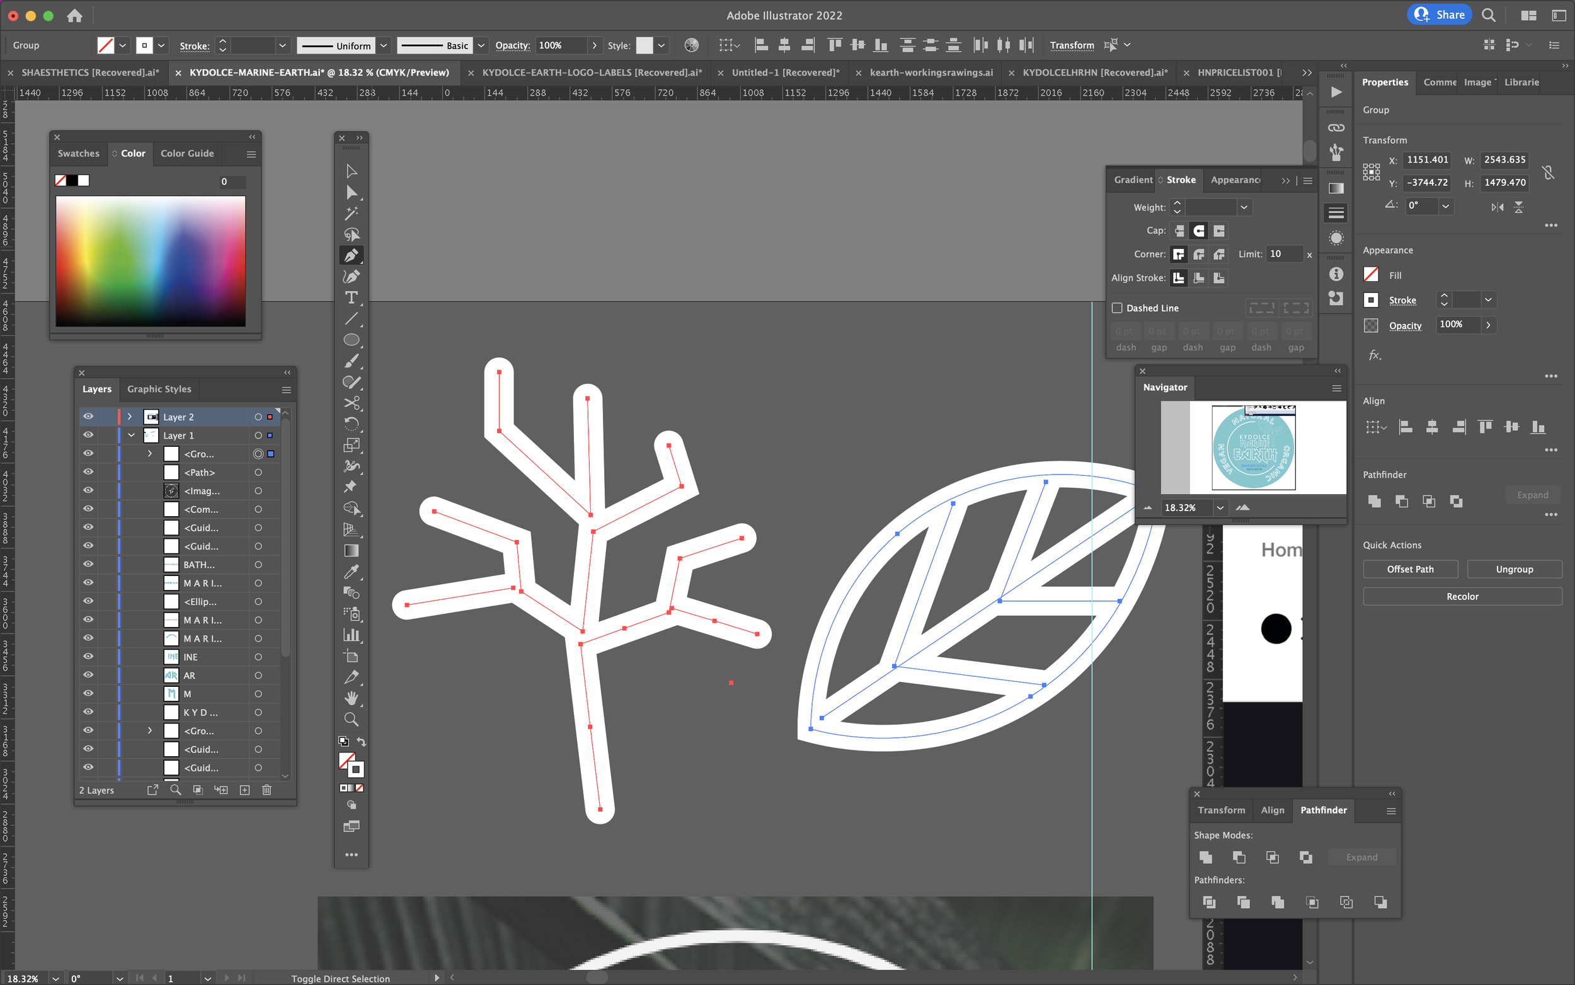Viewport: 1575px width, 985px height.
Task: Click the Ungroup button
Action: tap(1515, 569)
